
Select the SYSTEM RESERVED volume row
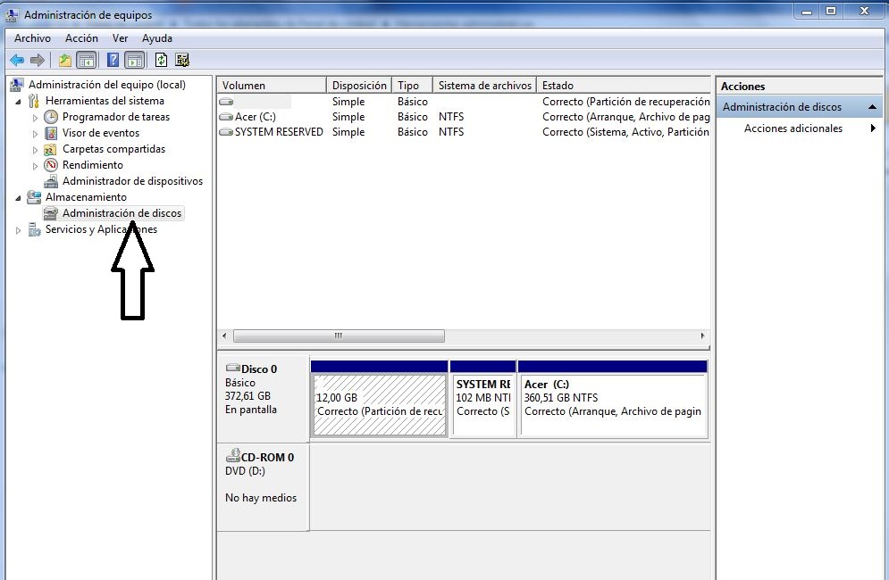click(x=464, y=132)
